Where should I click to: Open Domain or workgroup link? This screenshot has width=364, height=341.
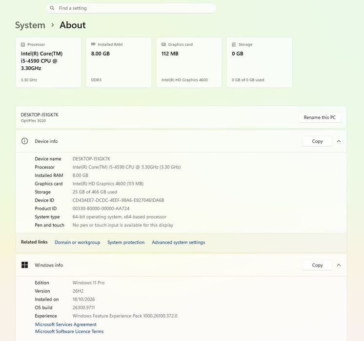77,242
